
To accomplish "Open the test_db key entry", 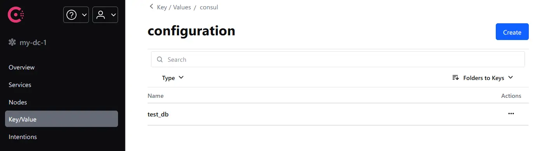I will 158,115.
